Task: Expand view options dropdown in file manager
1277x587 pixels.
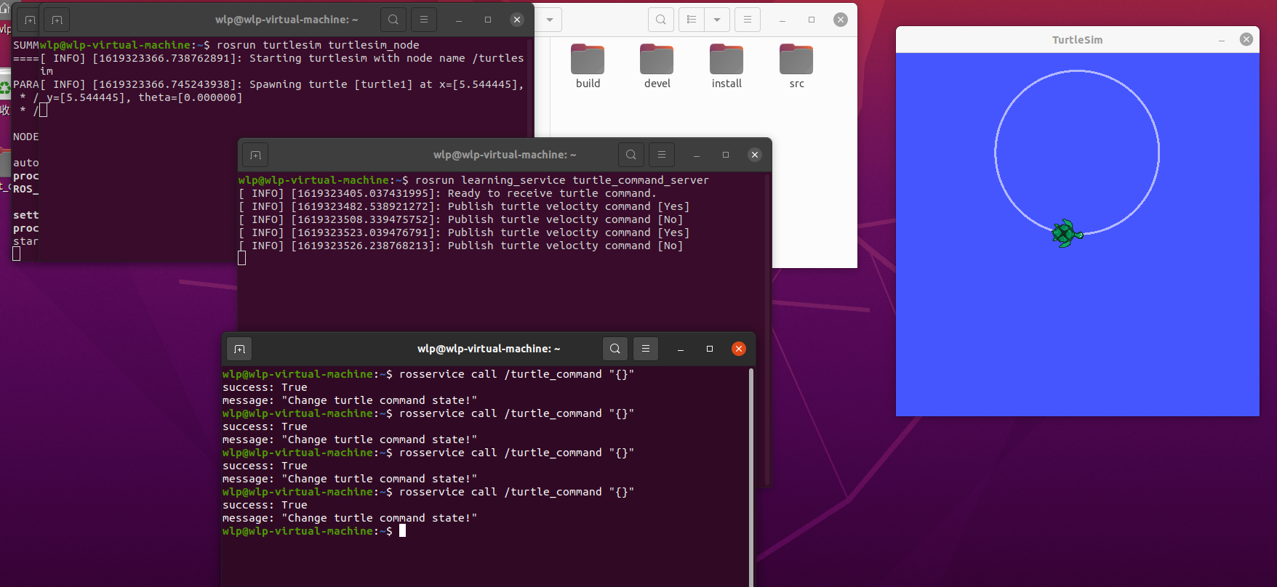Action: click(x=717, y=20)
